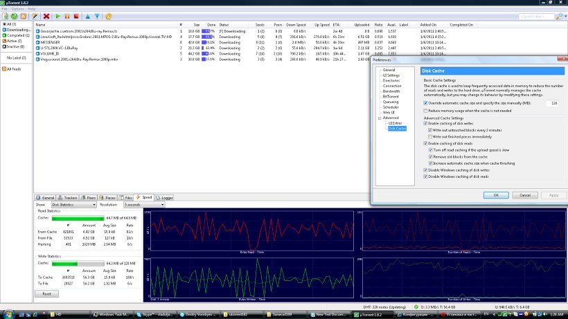The width and height of the screenshot is (568, 319).
Task: Click the Add RSS Feed toolbar icon
Action: tap(24, 15)
